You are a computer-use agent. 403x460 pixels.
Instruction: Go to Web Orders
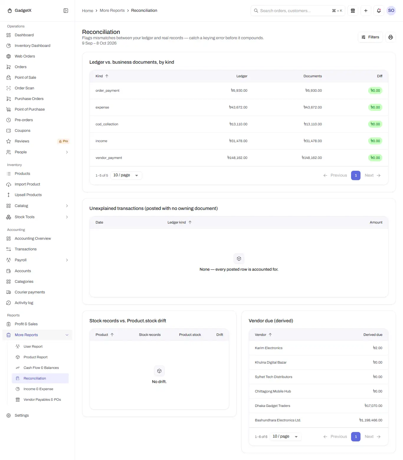tap(37, 56)
